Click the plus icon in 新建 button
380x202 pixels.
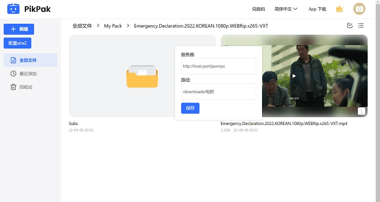(x=13, y=29)
